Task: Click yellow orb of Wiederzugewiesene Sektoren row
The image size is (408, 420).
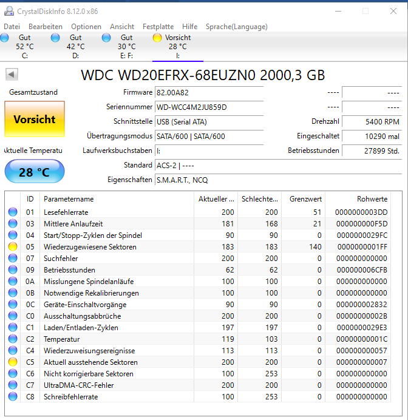Action: pos(13,246)
